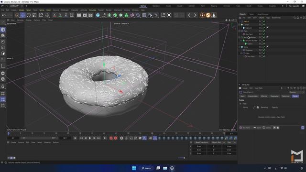The height and width of the screenshot is (172, 306).
Task: Open the Size dropdown in coordinates
Action: [x=231, y=142]
